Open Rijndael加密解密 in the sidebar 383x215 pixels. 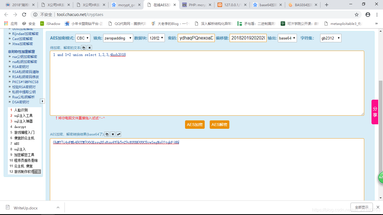25,34
